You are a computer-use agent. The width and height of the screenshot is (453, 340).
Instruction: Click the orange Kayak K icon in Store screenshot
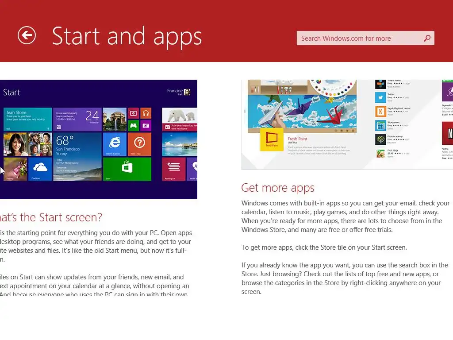[380, 111]
